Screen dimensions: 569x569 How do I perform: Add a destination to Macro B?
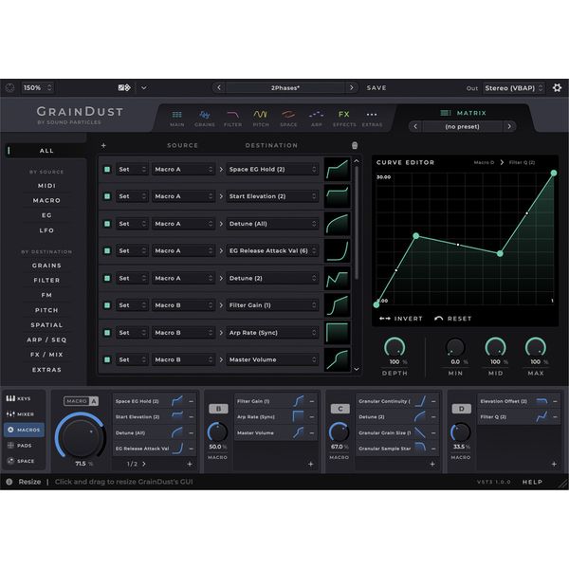[311, 464]
